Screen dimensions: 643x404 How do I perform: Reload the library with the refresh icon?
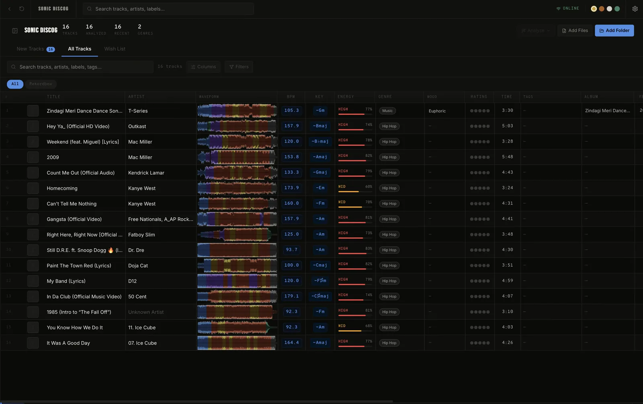(22, 9)
